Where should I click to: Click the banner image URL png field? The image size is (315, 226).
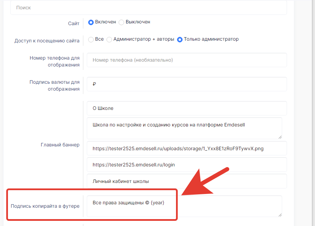click(x=187, y=148)
